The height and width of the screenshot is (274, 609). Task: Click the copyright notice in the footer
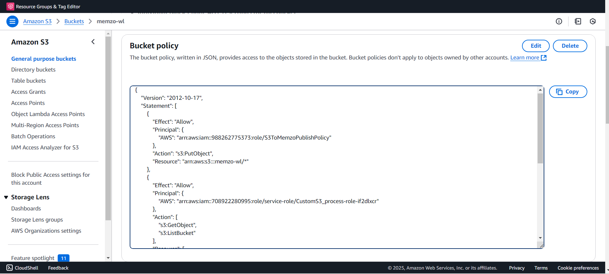tap(442, 268)
